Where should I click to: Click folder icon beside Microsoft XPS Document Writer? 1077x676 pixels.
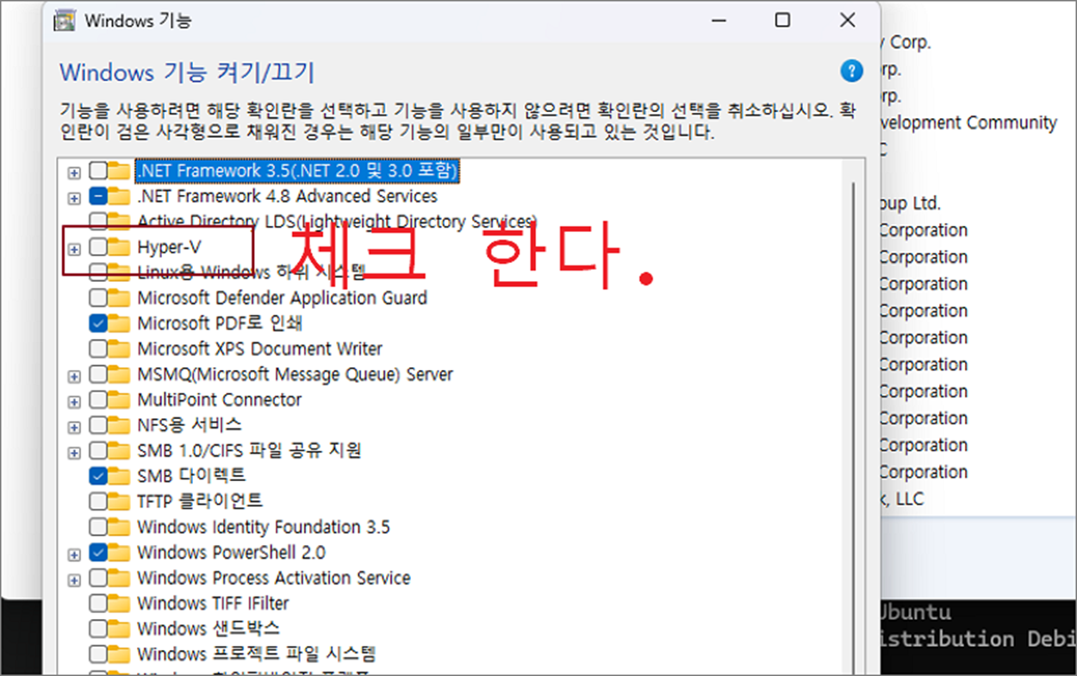pos(119,349)
